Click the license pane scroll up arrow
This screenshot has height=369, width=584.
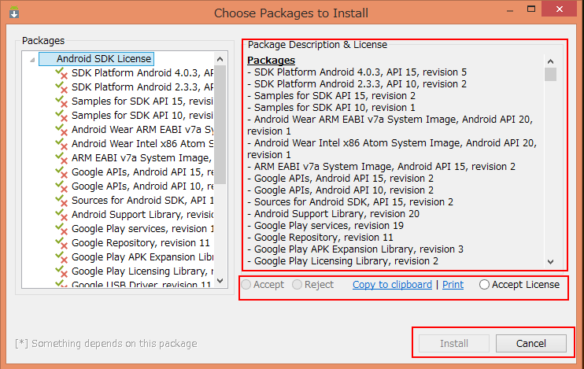[x=550, y=61]
